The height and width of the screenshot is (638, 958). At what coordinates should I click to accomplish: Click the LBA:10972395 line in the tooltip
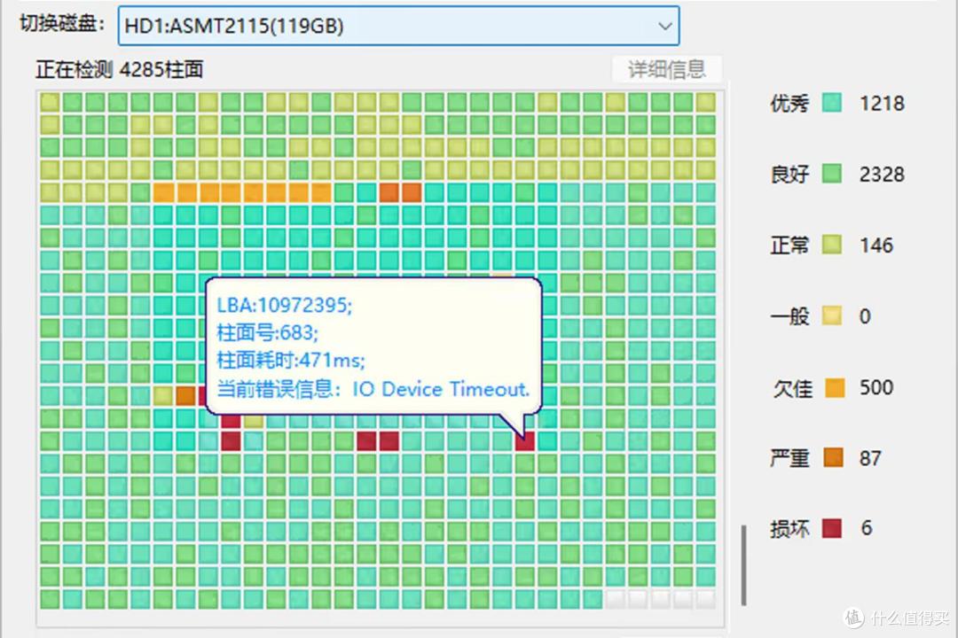[284, 305]
